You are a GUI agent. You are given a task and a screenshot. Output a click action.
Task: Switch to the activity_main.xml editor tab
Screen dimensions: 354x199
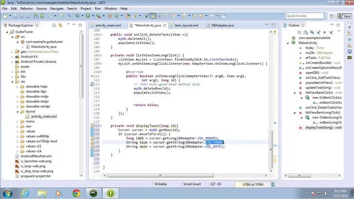108,25
